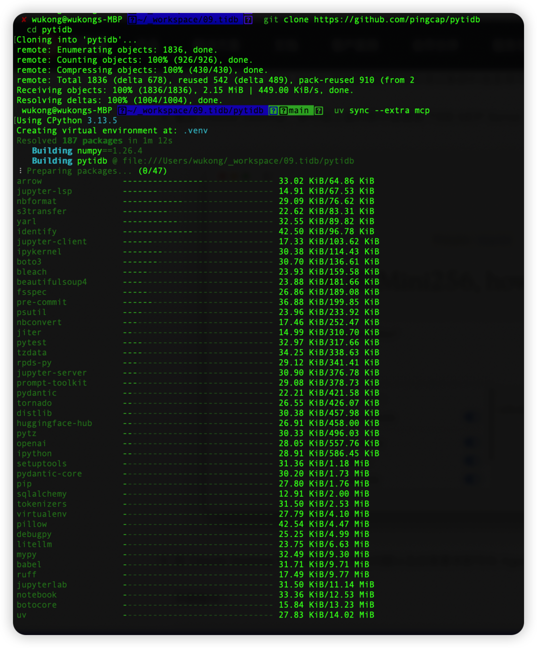
Task: Select the 'setuptools' package name
Action: click(x=42, y=463)
